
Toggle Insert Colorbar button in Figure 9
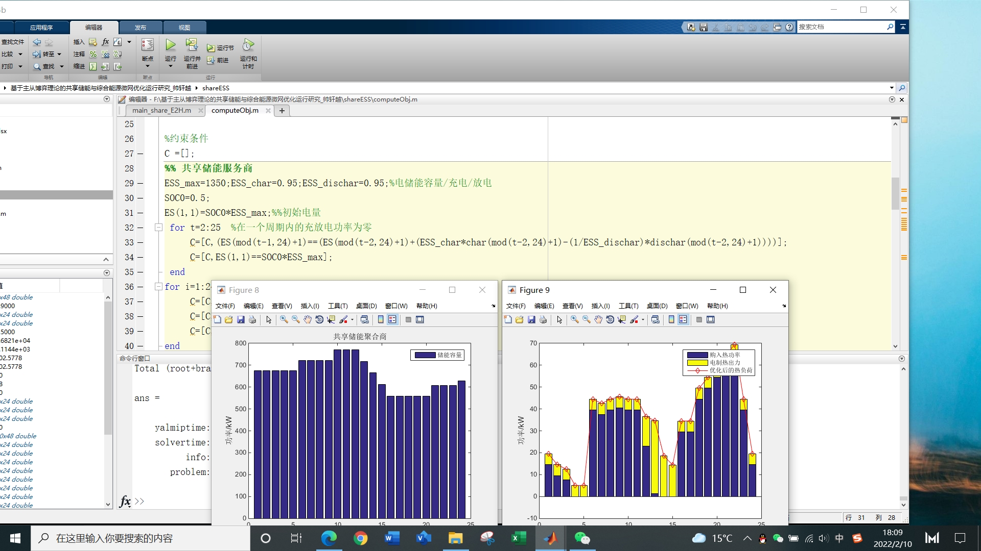coord(671,320)
